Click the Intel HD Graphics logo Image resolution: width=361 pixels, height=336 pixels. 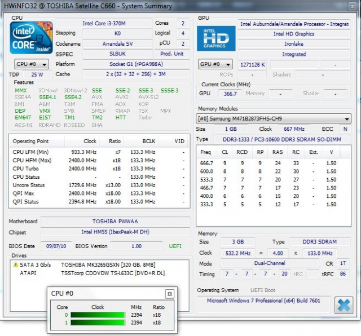point(216,38)
